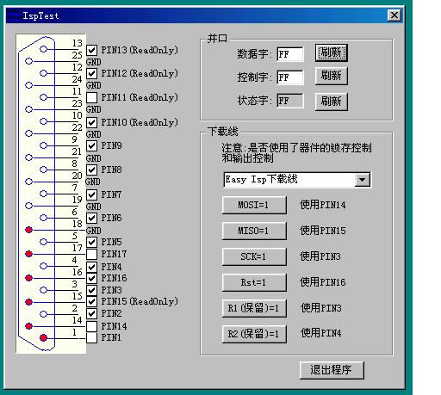Click red pin 14 dot on connector
Viewport: 441px width, 395px height.
[28, 326]
